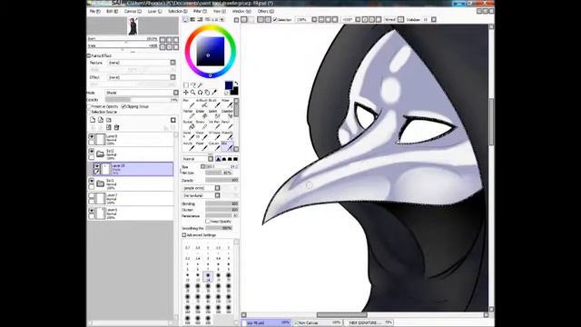Show the color wheel panel icon
Image resolution: width=581 pixels, height=327 pixels.
click(185, 20)
